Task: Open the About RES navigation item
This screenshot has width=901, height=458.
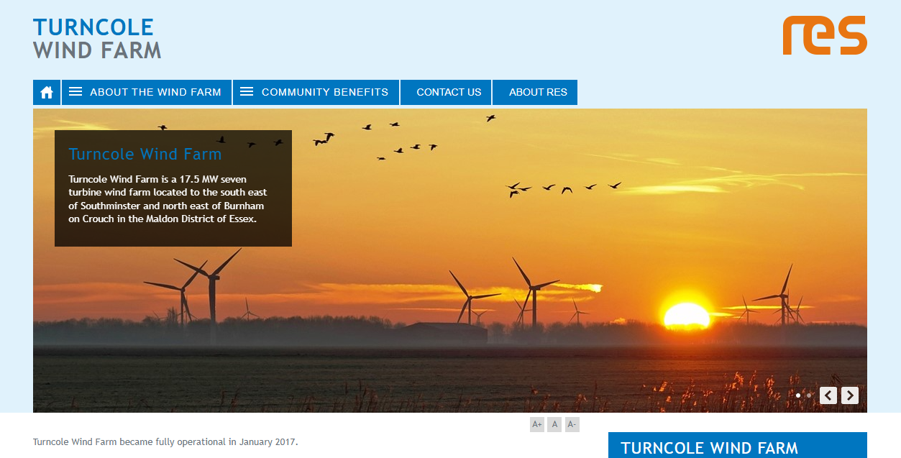Action: point(535,92)
